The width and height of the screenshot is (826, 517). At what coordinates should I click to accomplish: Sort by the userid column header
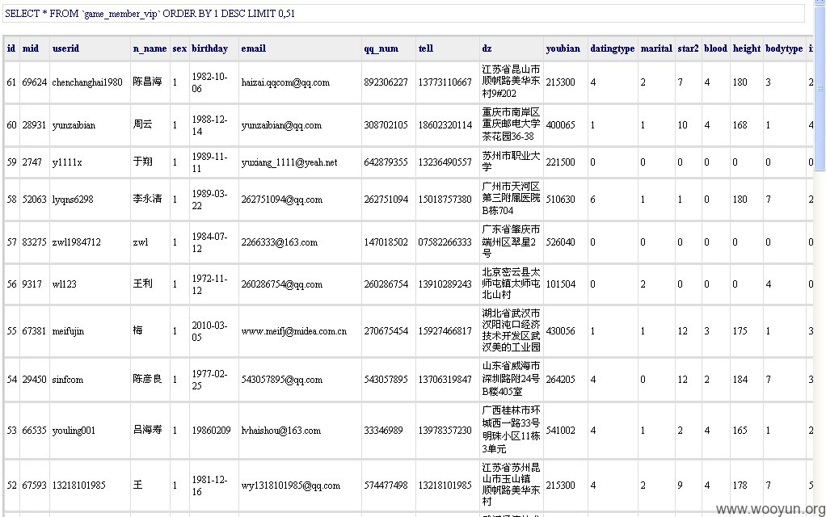pos(65,48)
